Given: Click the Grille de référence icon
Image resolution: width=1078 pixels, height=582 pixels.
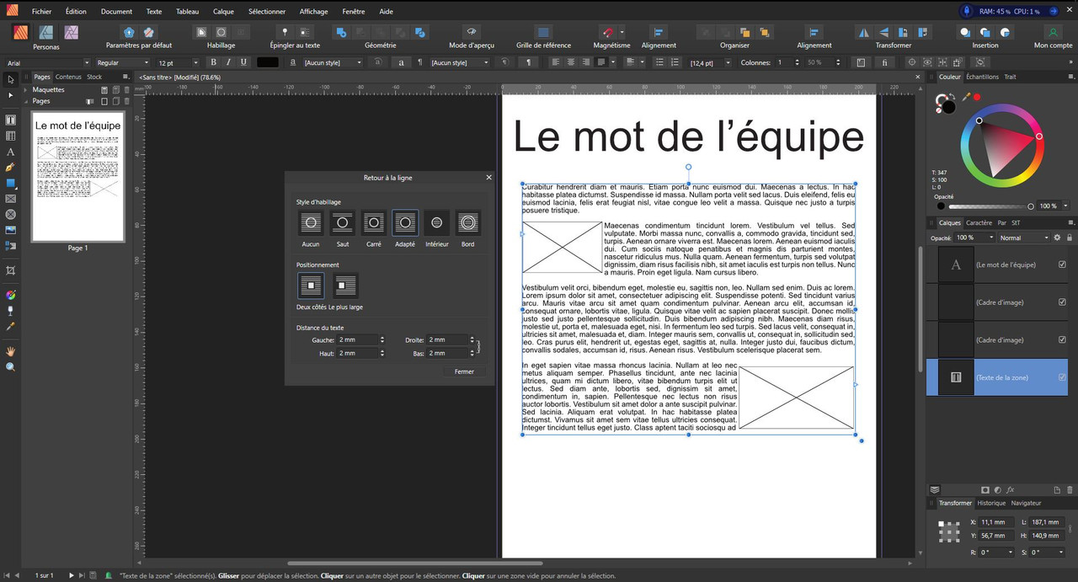Looking at the screenshot, I should click(x=543, y=32).
